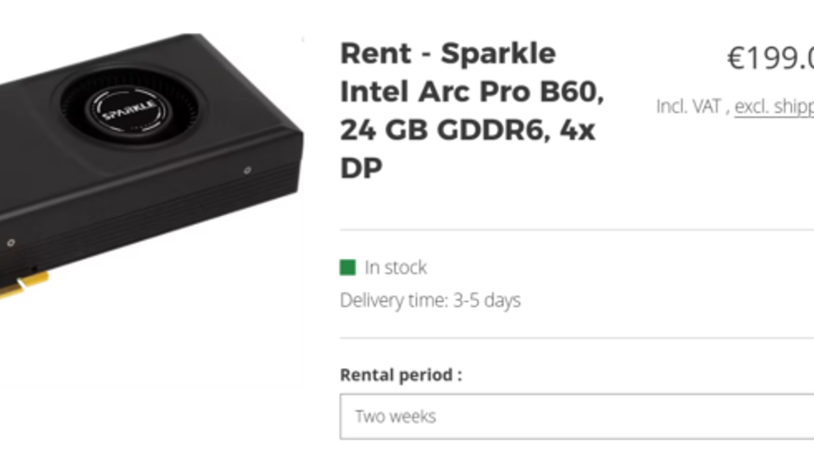The height and width of the screenshot is (458, 814).
Task: Click the gold PCIe connector on the card
Action: click(32, 281)
